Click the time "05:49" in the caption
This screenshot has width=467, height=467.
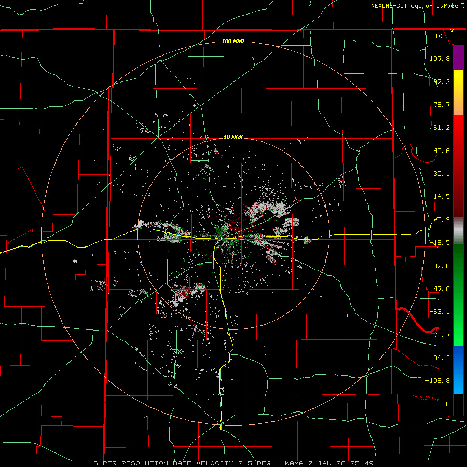point(362,463)
